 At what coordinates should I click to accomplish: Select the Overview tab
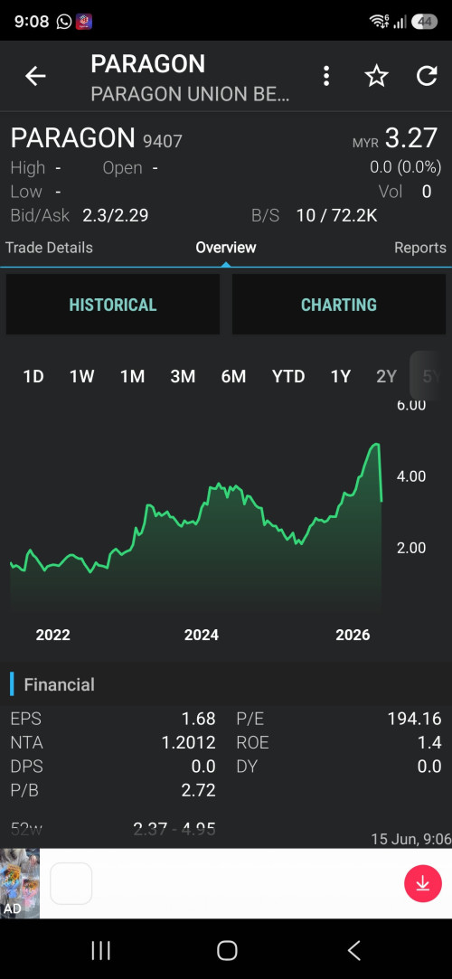pos(226,248)
